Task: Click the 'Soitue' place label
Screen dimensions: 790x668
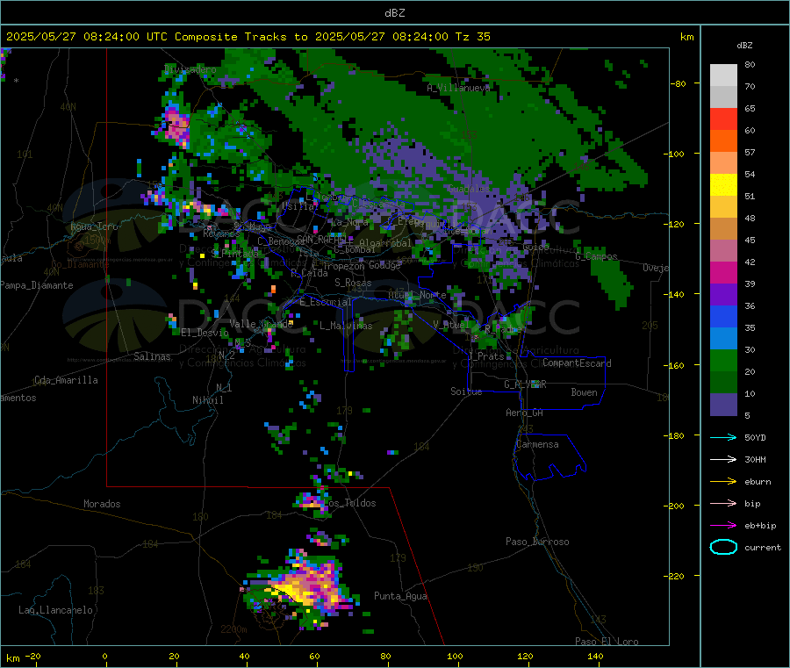Action: [x=466, y=391]
